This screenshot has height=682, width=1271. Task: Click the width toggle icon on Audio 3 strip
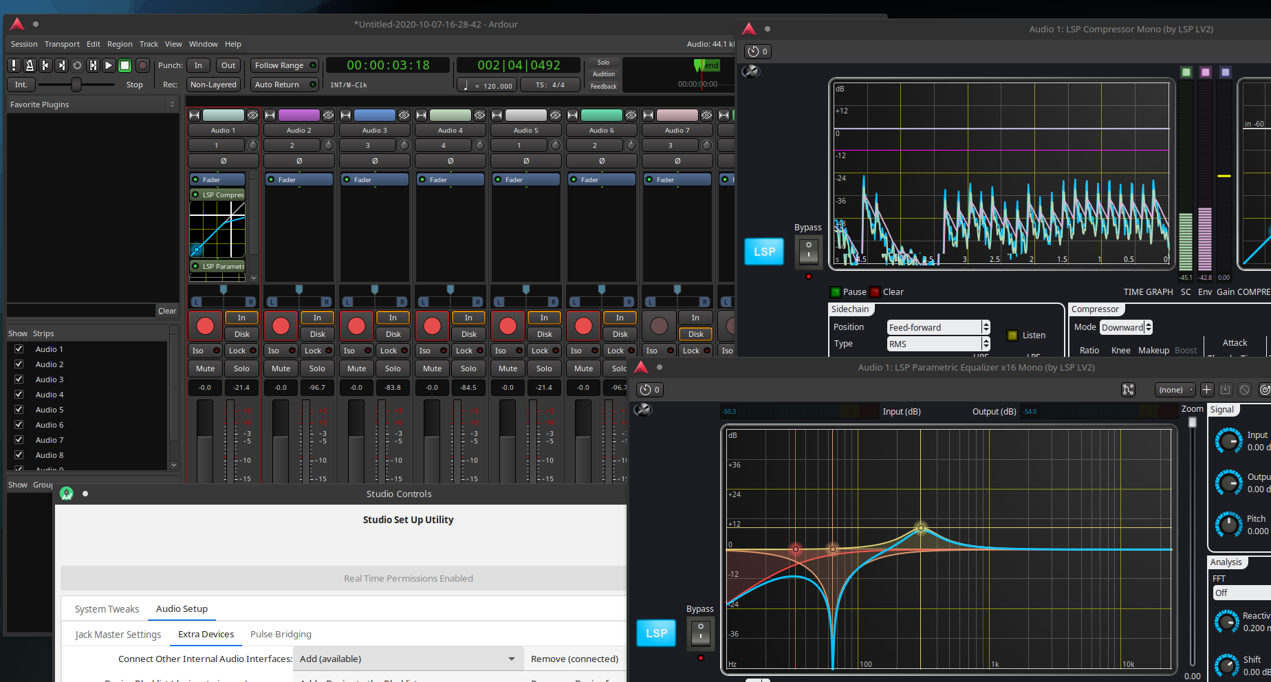point(346,115)
